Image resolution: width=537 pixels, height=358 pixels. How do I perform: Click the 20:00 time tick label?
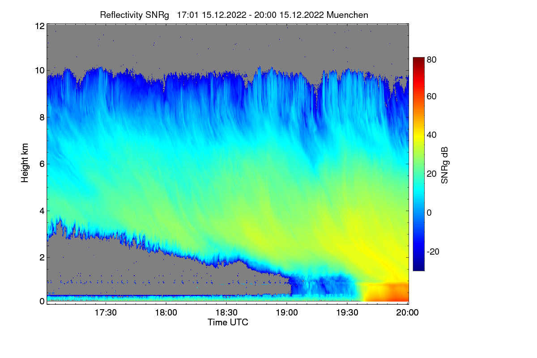[408, 313]
